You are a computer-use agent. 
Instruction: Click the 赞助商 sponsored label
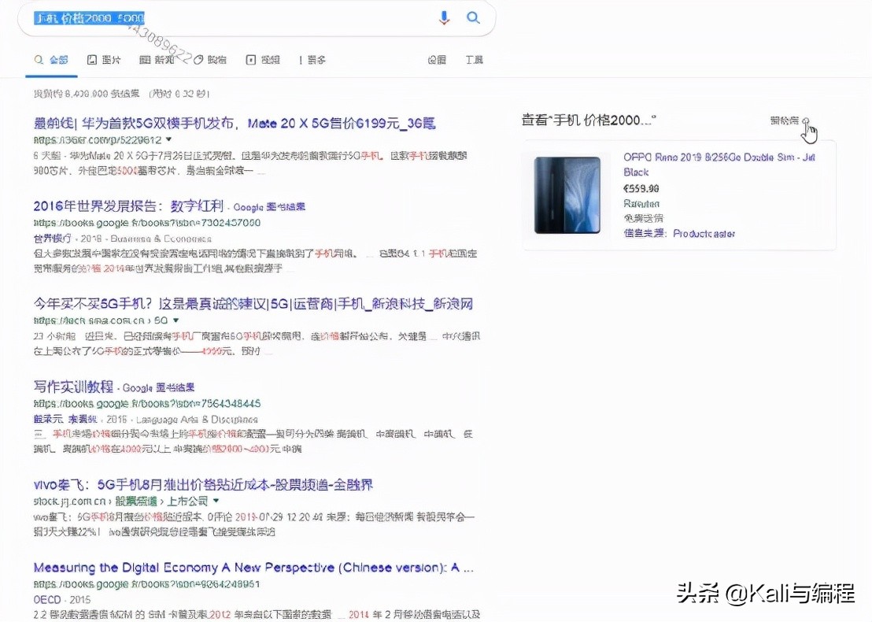[784, 120]
